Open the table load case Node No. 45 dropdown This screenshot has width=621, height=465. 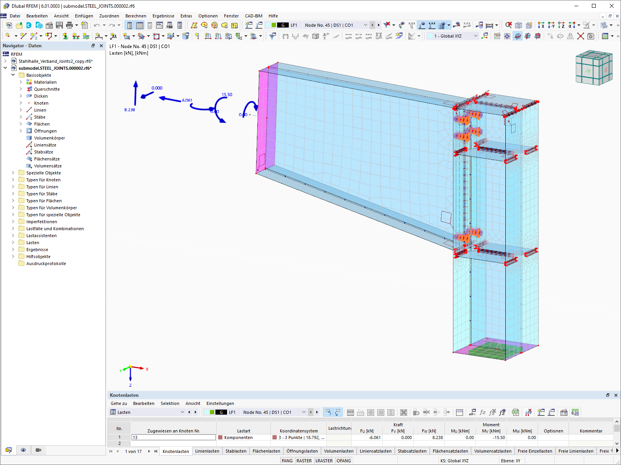(304, 412)
